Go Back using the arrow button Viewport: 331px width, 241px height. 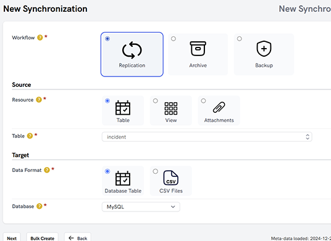point(78,238)
